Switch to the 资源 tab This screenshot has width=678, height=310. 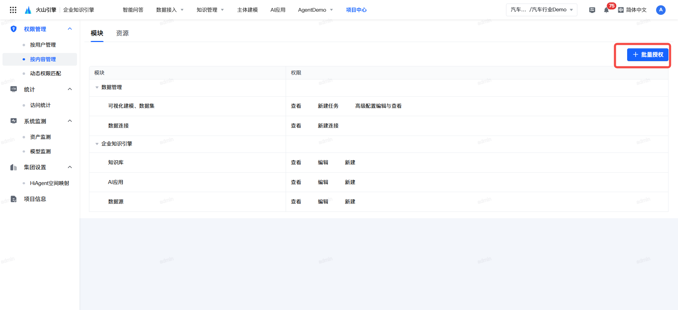tap(122, 33)
